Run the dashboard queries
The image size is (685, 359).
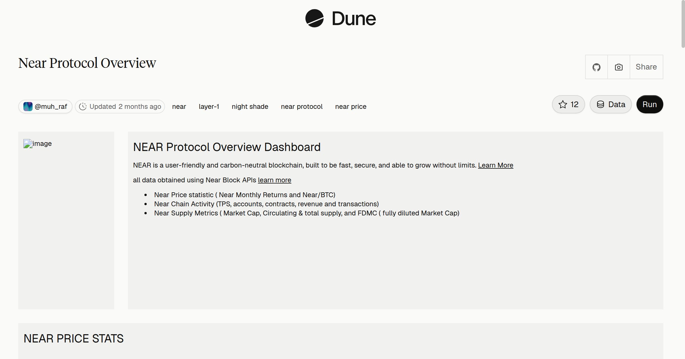click(650, 104)
